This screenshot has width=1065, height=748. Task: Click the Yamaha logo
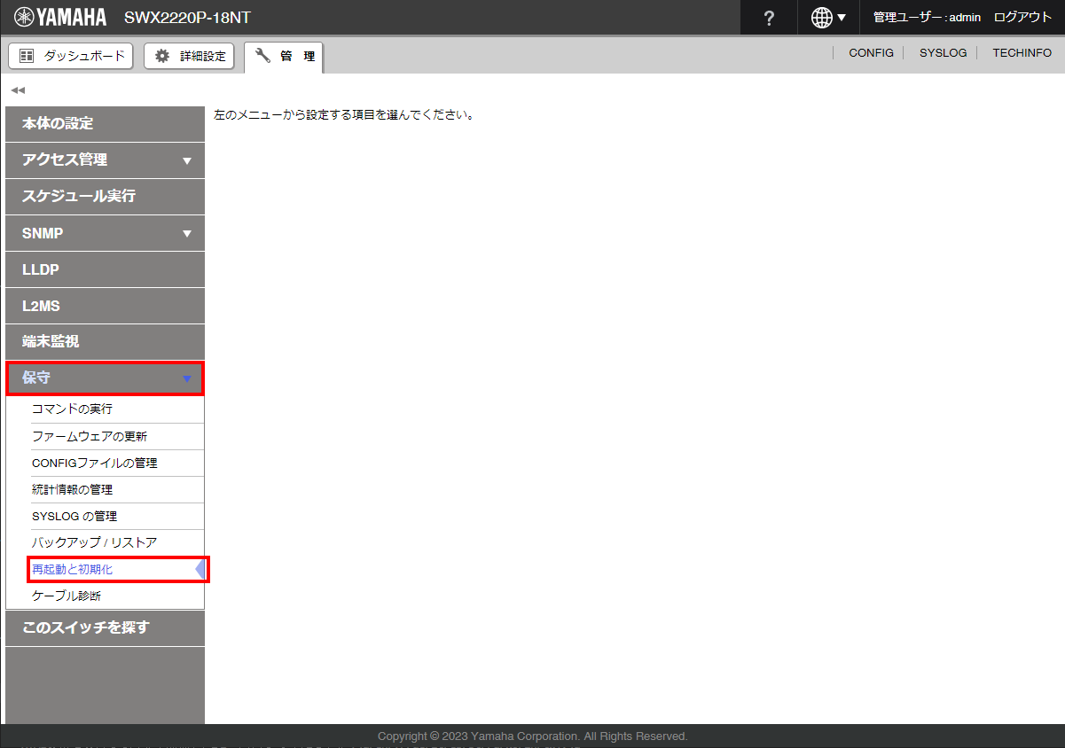(x=60, y=18)
